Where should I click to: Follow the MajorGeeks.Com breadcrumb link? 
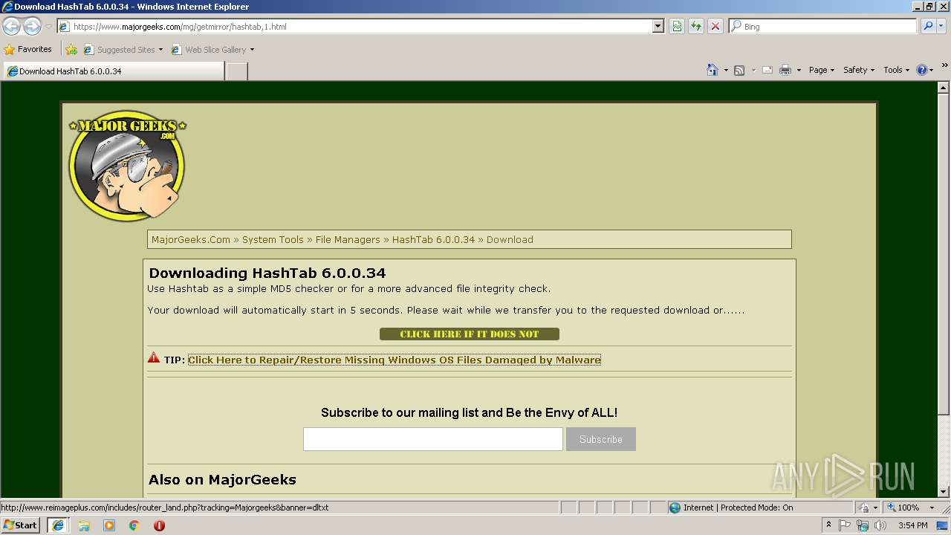[191, 239]
